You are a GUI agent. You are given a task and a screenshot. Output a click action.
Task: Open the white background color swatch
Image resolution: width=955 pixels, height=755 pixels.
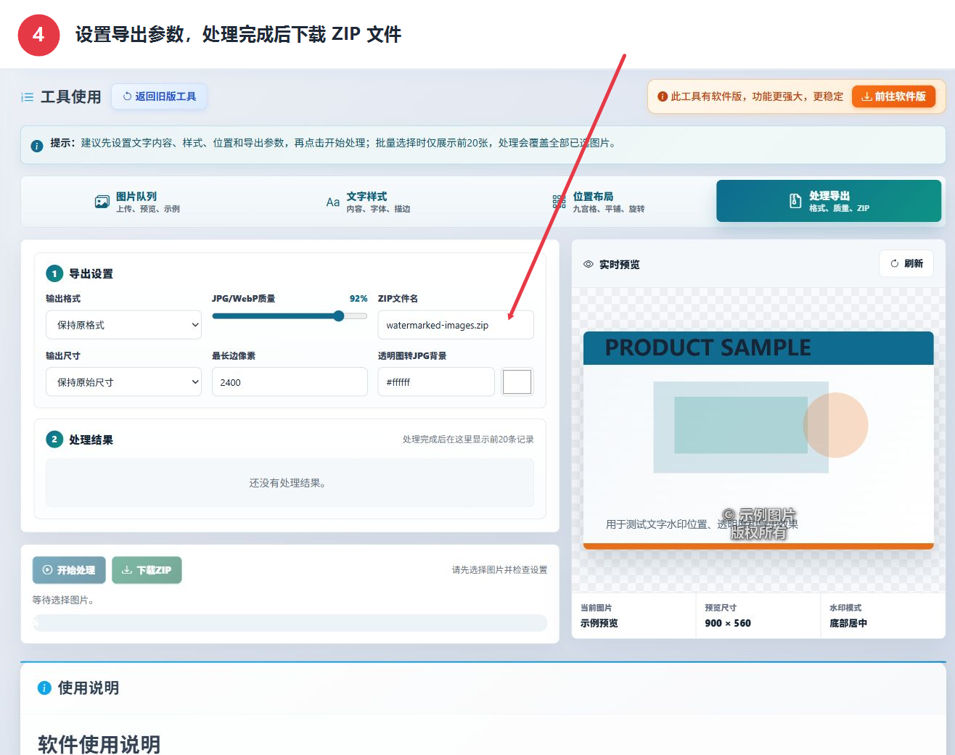[x=517, y=382]
